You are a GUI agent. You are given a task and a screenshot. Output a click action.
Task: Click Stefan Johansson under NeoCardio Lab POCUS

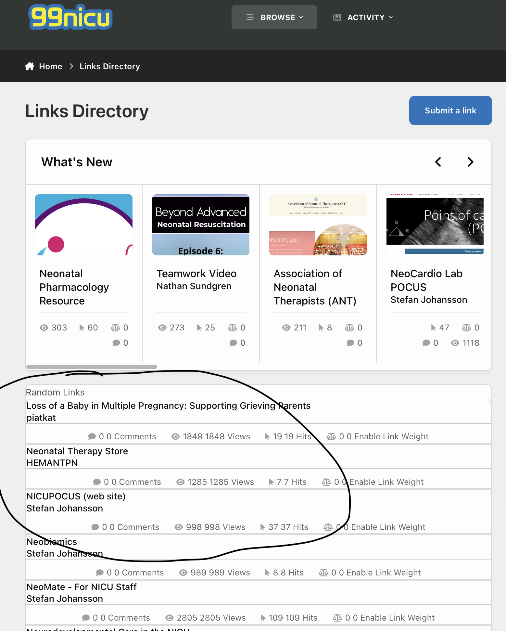[x=429, y=300]
